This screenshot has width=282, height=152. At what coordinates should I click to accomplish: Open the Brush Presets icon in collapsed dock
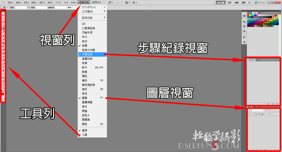(244, 26)
